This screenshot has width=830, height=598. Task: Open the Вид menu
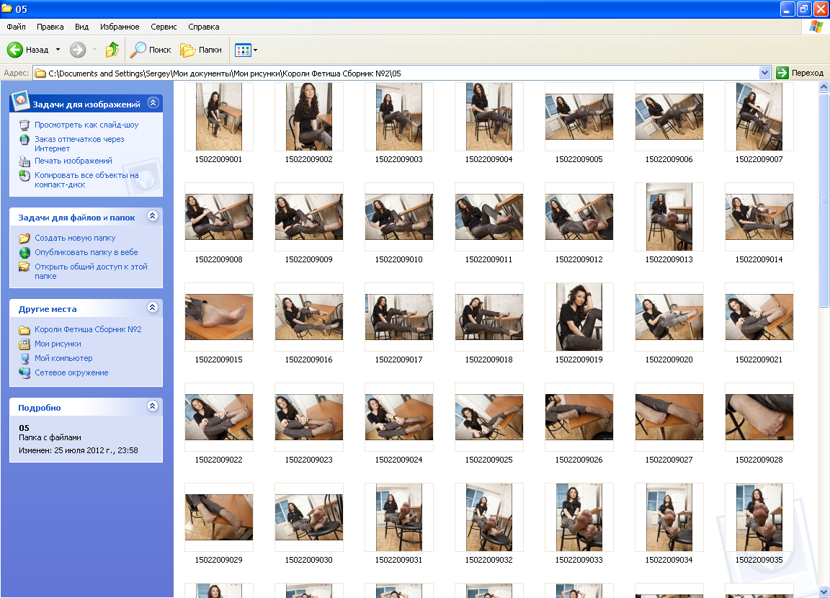pyautogui.click(x=81, y=27)
